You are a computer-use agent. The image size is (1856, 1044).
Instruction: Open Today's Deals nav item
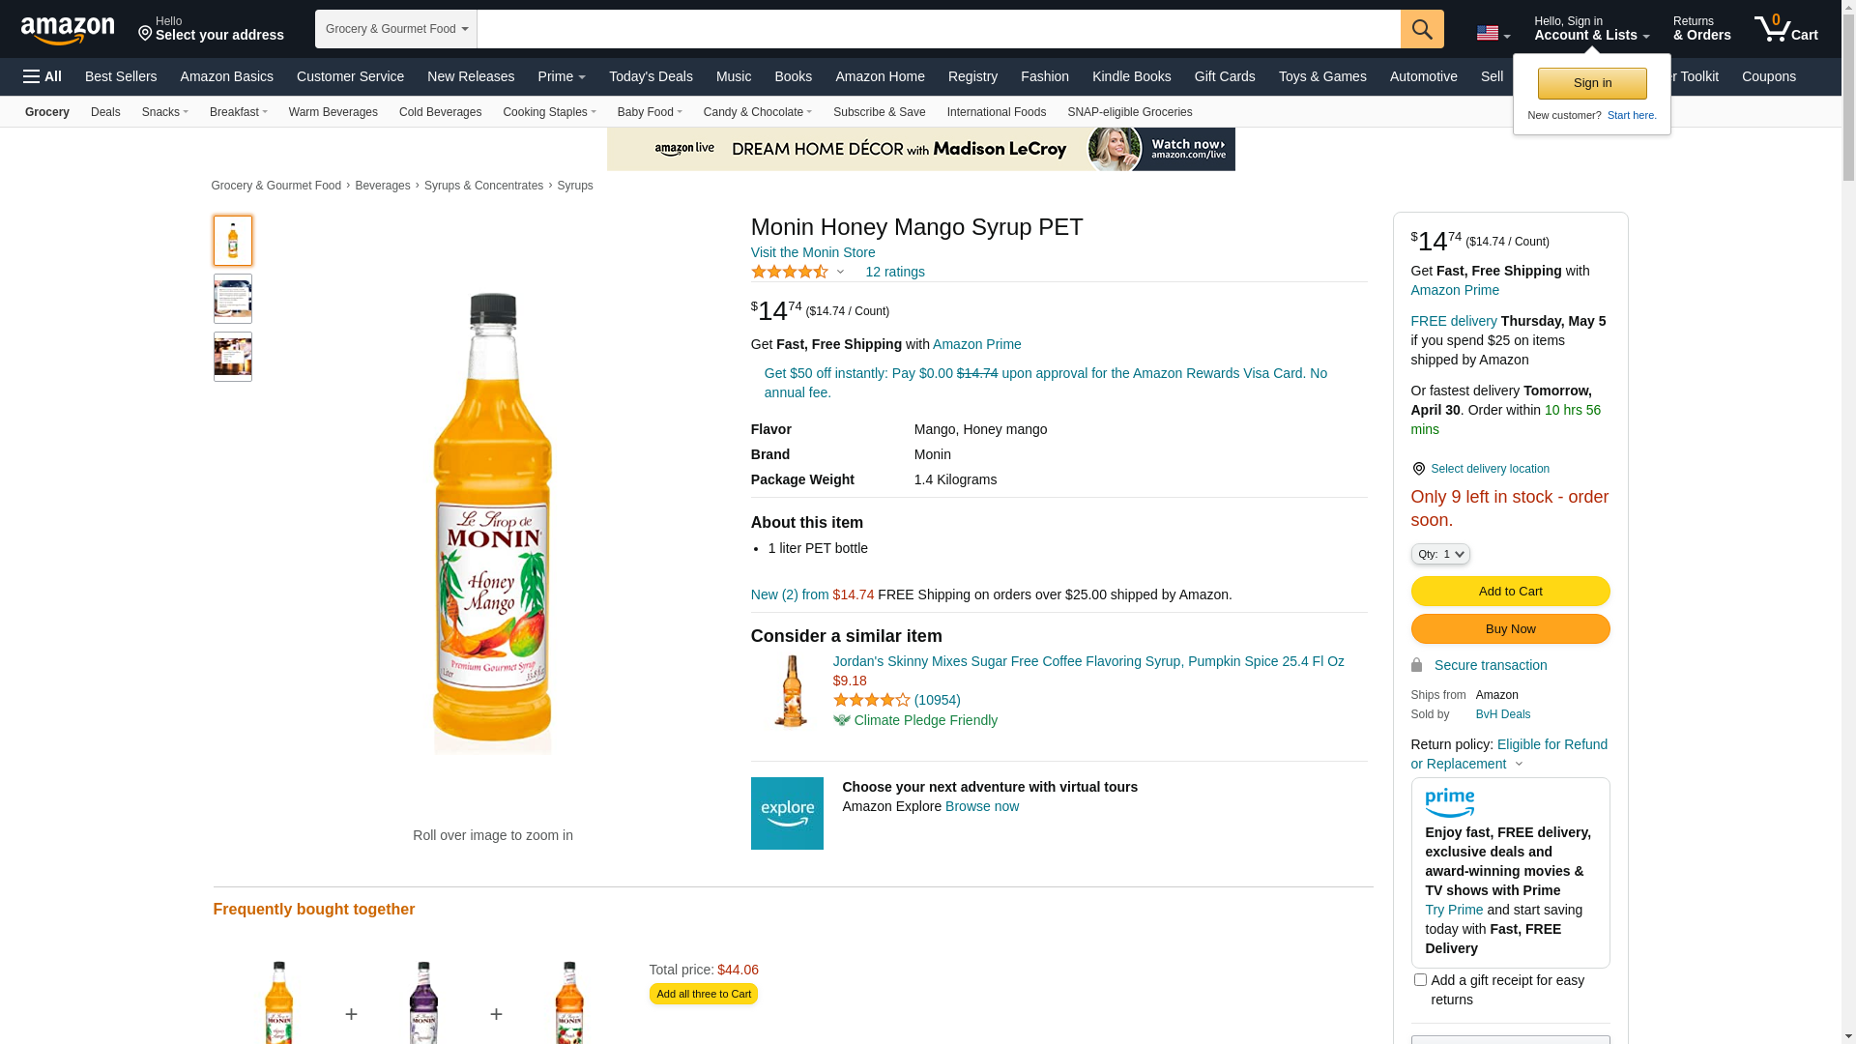[651, 76]
